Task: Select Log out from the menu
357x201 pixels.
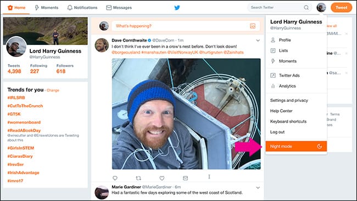Action: [277, 132]
